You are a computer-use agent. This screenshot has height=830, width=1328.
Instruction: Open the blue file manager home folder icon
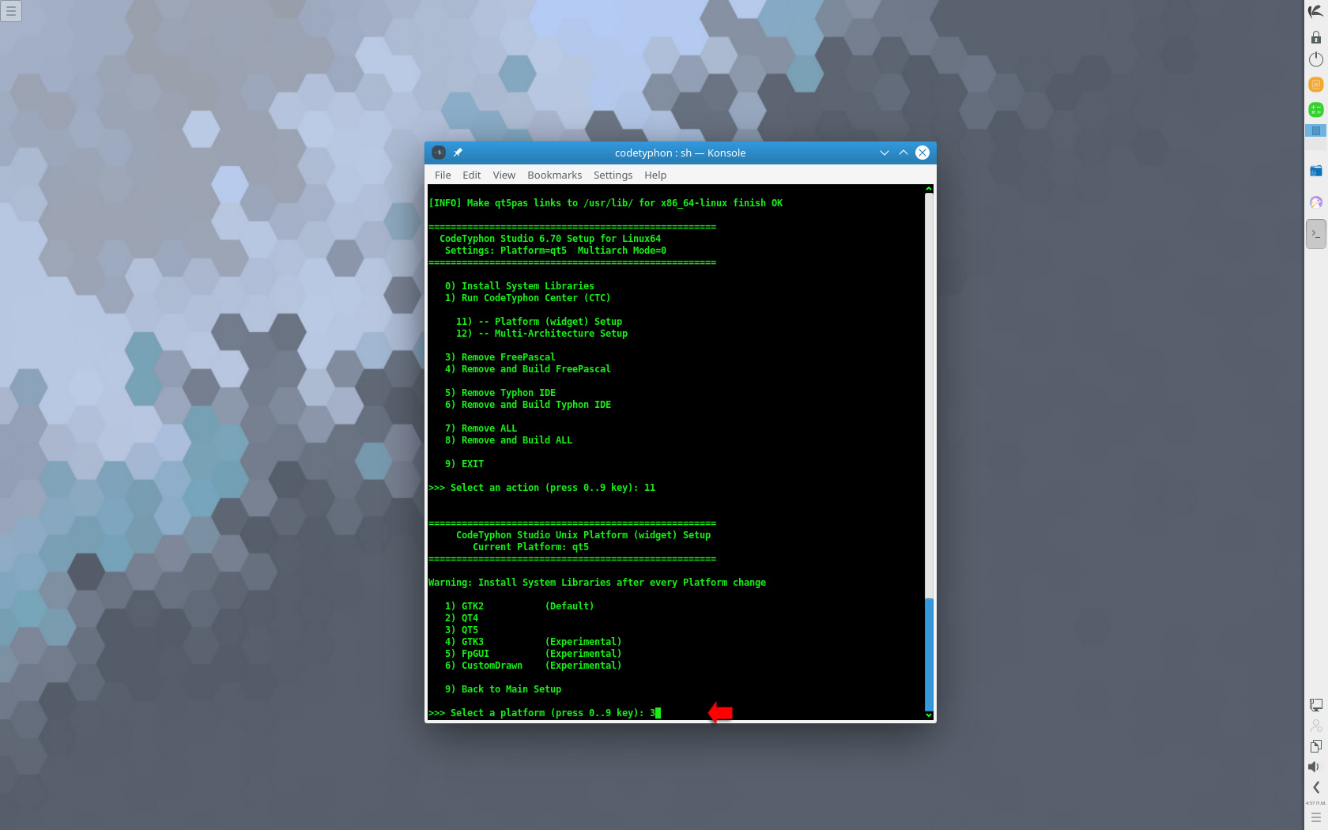coord(1315,171)
